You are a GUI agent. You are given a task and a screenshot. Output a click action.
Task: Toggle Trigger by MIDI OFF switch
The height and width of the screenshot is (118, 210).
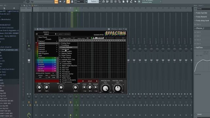pos(74,38)
